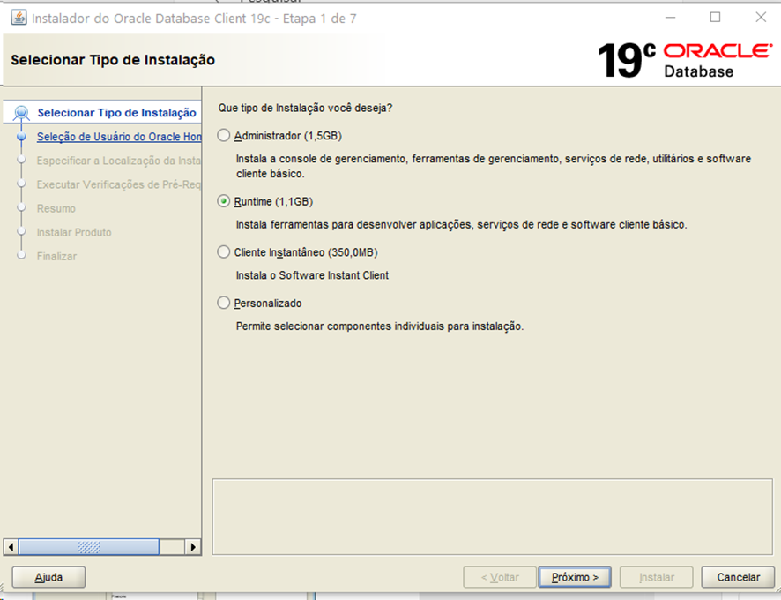Viewport: 781px width, 600px height.
Task: Click the empty message area above the buttons
Action: 492,517
